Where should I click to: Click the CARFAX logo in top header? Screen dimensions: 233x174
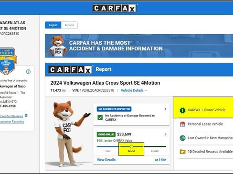tap(115, 8)
